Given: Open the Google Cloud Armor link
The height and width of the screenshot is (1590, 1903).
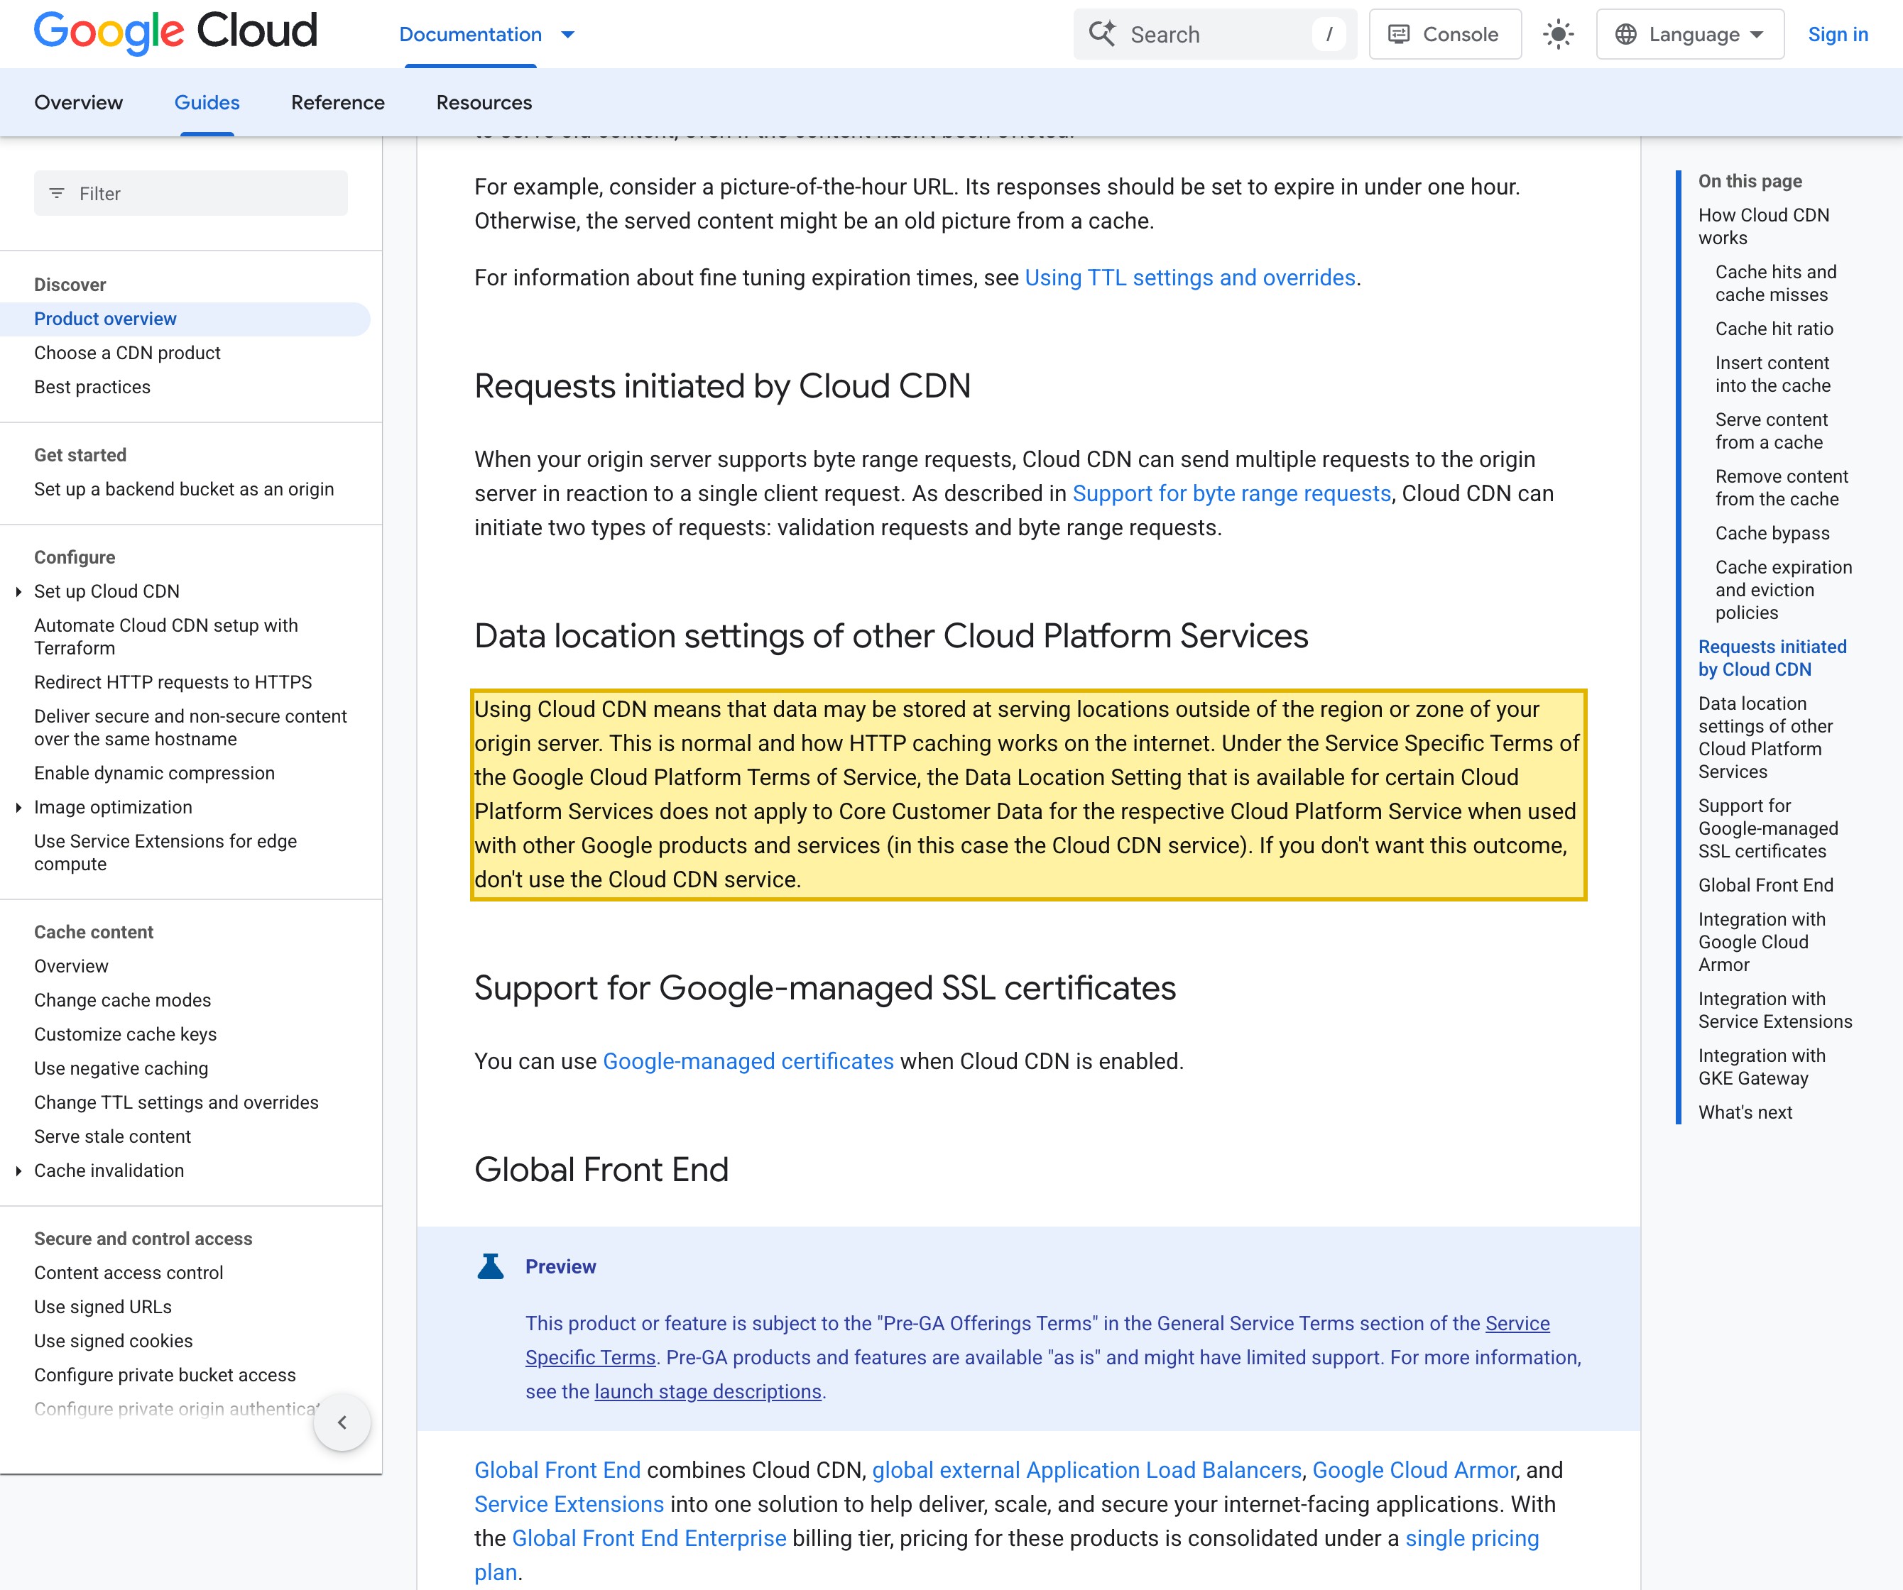Looking at the screenshot, I should tap(1414, 1469).
